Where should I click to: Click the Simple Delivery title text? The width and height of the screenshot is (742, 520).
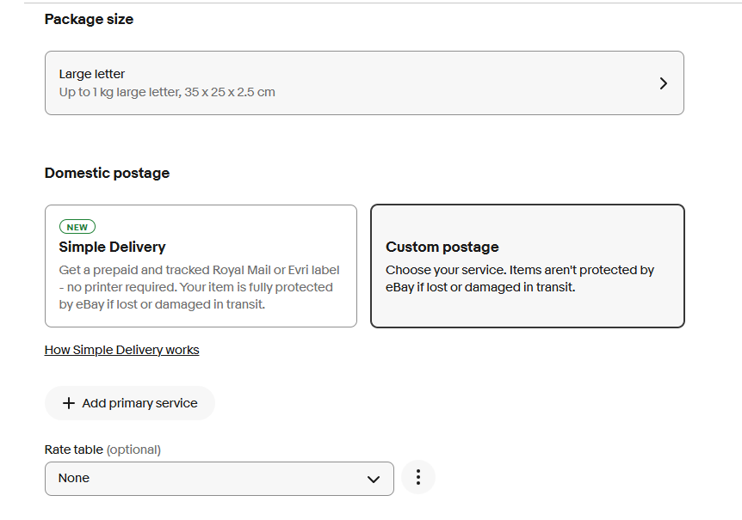pos(112,247)
